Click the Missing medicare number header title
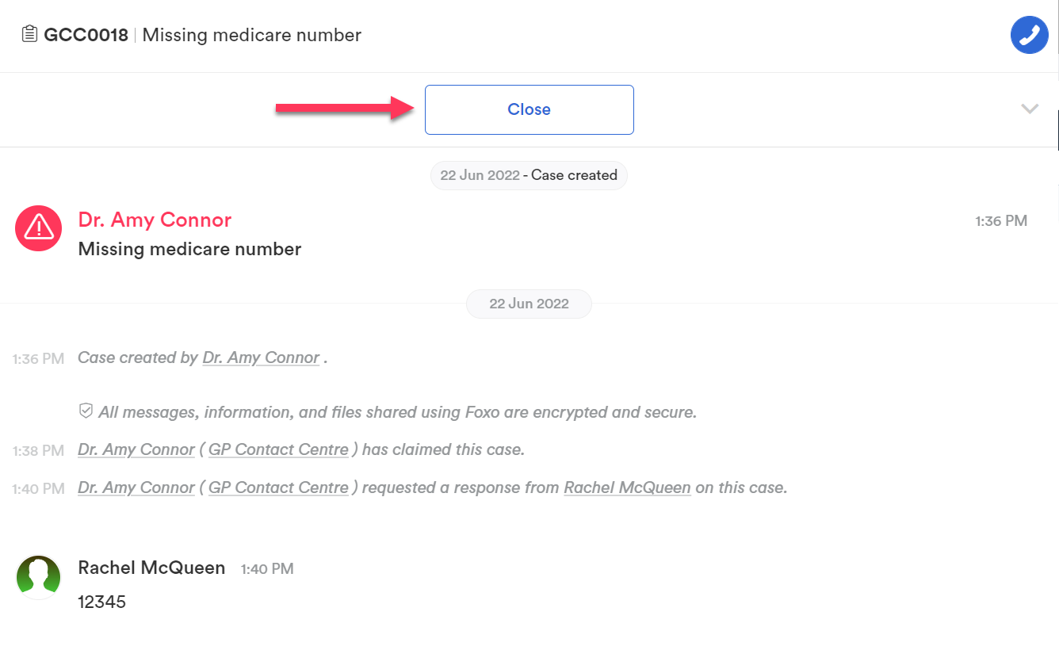 [252, 35]
